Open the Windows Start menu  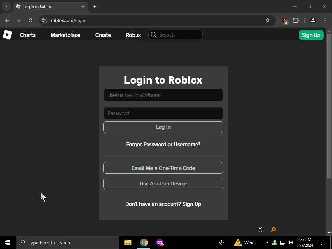pos(8,243)
